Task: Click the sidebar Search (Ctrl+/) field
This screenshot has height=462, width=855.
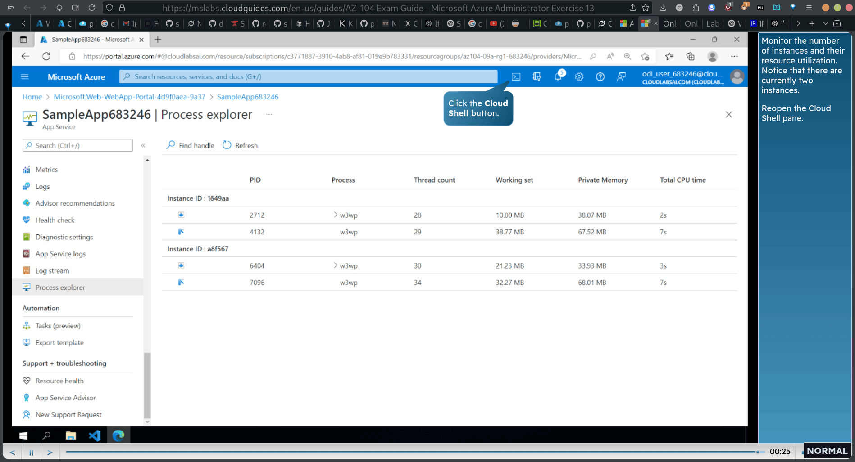Action: tap(77, 145)
